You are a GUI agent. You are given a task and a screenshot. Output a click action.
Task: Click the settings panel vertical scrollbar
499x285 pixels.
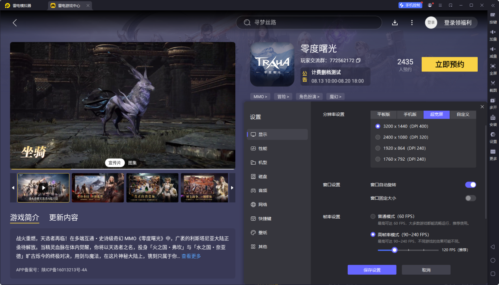pos(486,172)
